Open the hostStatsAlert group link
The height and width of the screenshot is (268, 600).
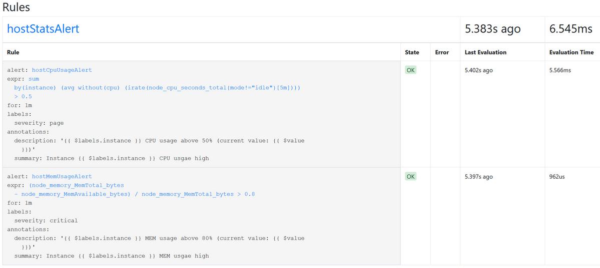(x=43, y=28)
